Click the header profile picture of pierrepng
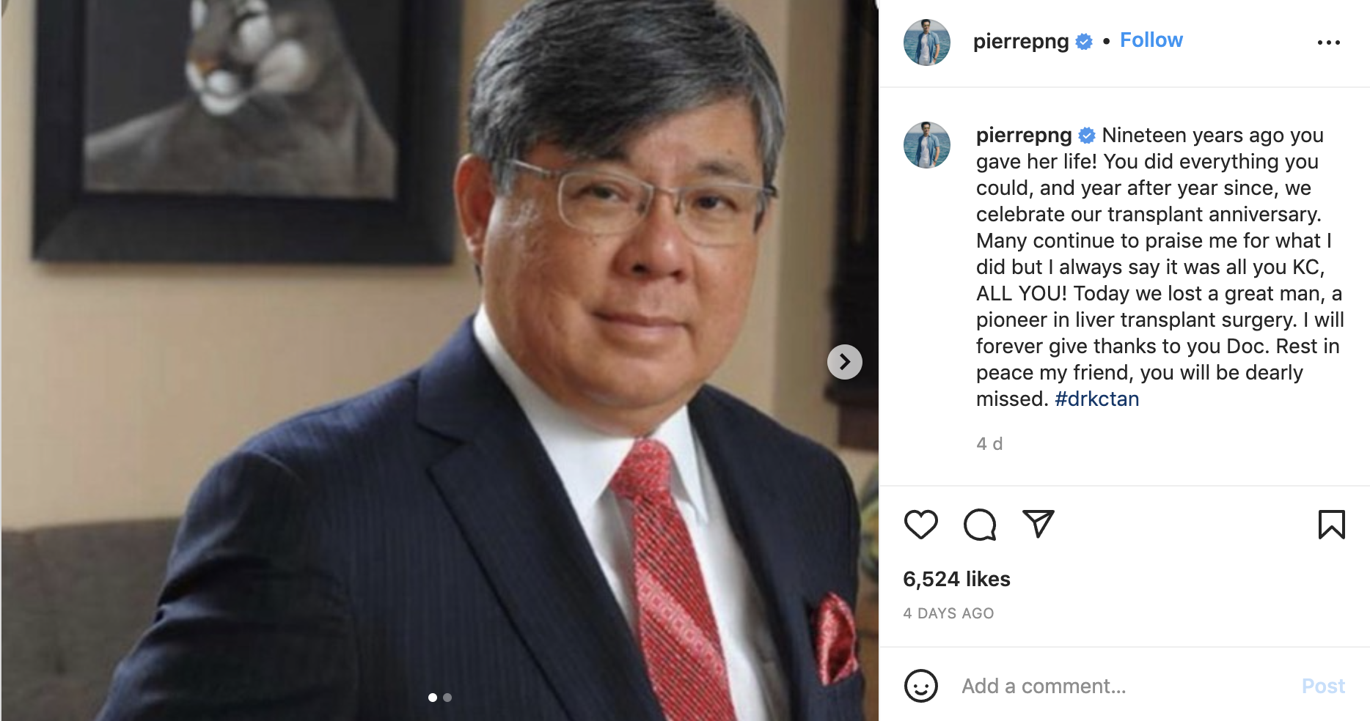1370x721 pixels. point(926,42)
